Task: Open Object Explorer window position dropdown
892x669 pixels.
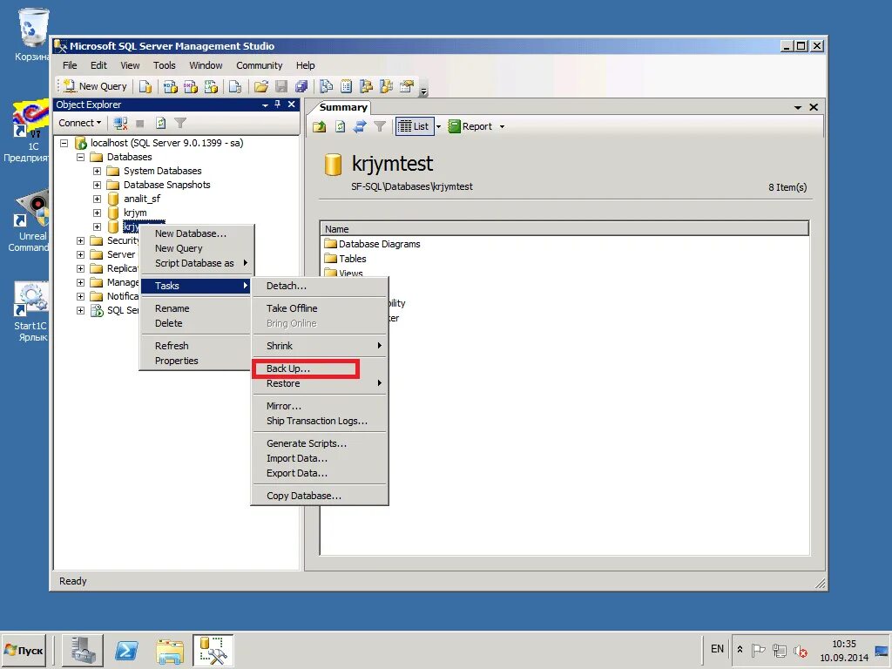Action: 265,105
